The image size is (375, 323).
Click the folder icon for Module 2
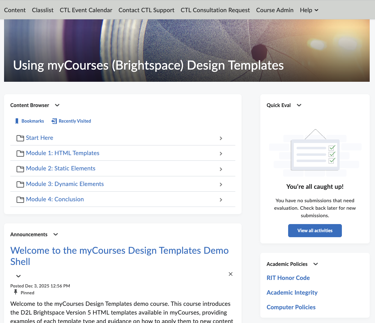point(20,169)
